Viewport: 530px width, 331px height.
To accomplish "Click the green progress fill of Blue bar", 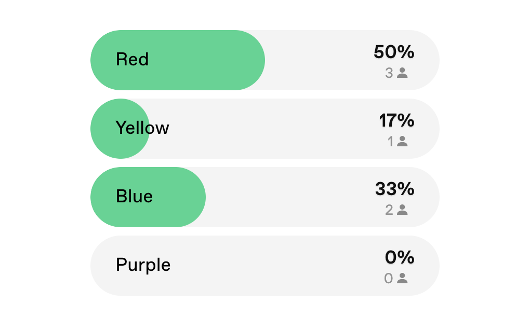I will pos(148,197).
